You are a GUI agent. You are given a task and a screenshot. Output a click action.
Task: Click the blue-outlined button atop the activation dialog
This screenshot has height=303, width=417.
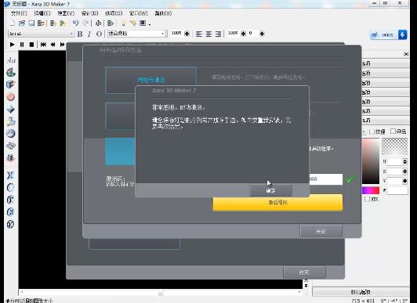coord(151,80)
